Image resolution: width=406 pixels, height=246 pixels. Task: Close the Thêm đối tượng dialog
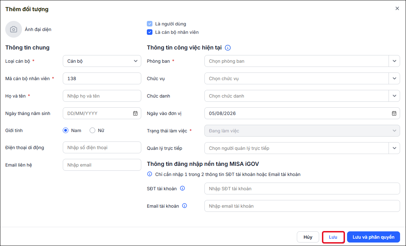tap(397, 8)
